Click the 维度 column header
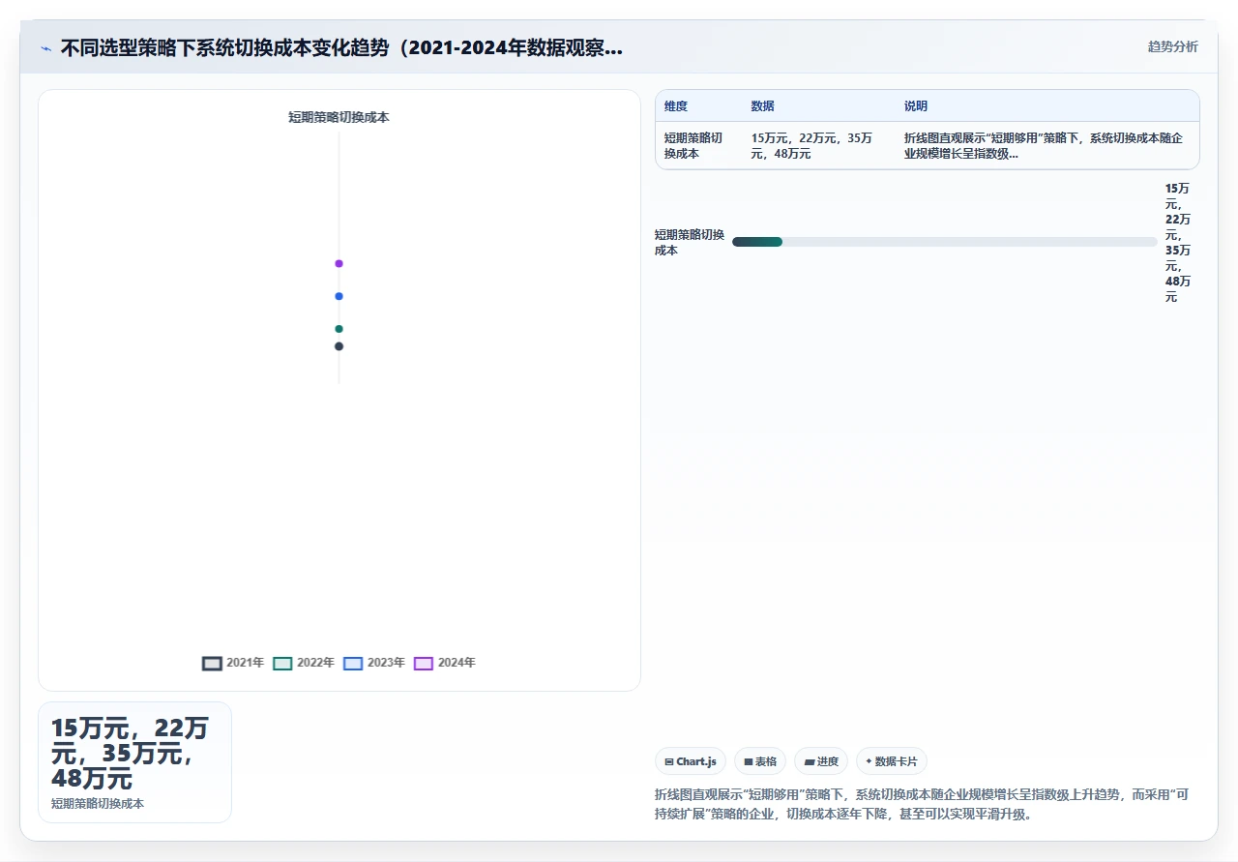 click(x=676, y=106)
